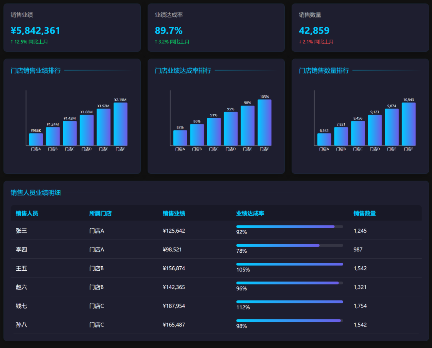Screen dimensions: 432x348
Task: Click salesperson name 王五
Action: tap(21, 268)
